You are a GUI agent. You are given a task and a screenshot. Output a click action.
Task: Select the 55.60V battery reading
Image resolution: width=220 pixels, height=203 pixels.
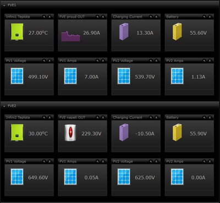coord(198,33)
